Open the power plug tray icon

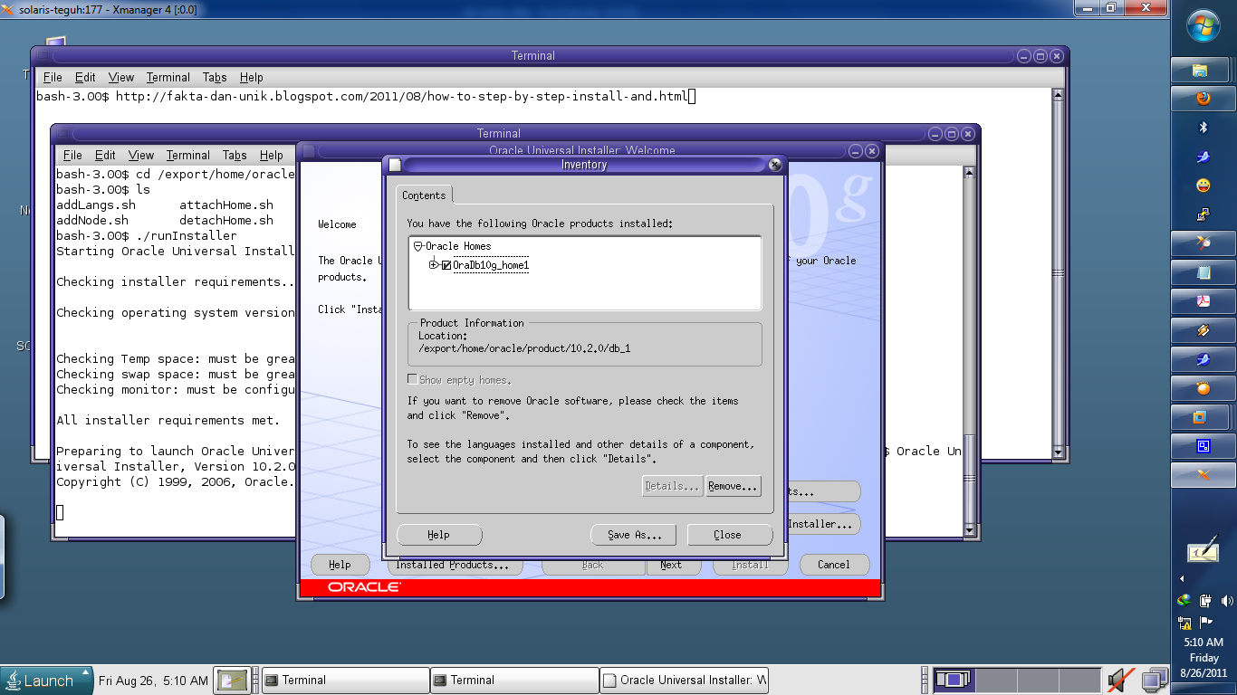(x=1205, y=600)
